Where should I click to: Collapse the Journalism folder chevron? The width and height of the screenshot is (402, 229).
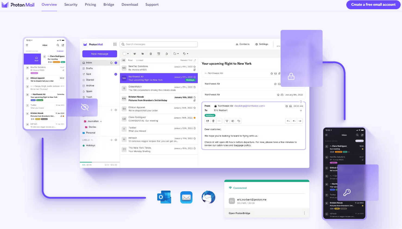[101, 121]
